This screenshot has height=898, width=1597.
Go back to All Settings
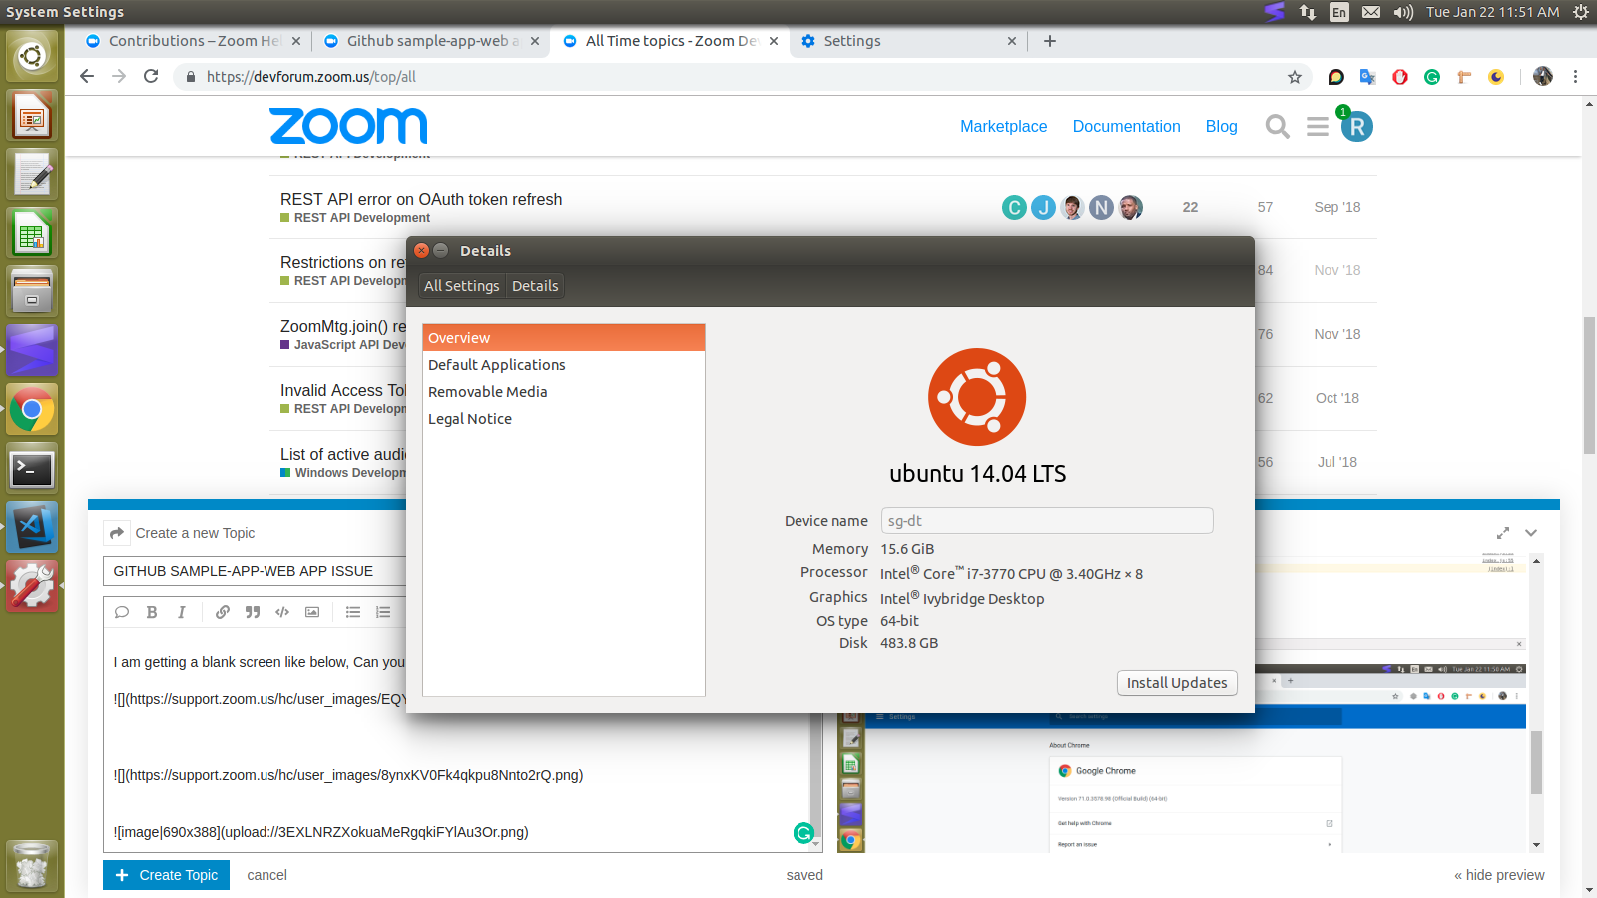point(461,286)
